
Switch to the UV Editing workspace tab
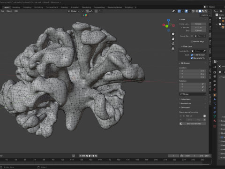click(x=38, y=8)
